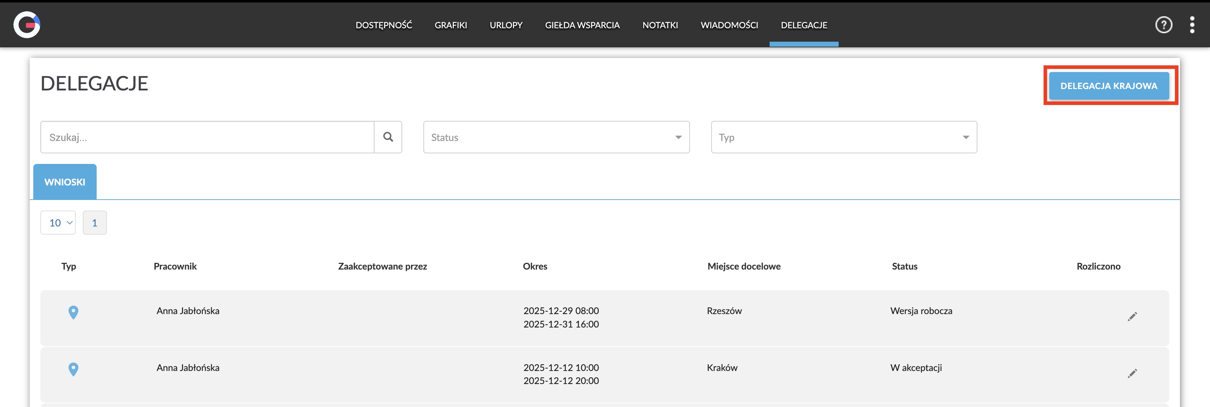Click the search magnifier icon
This screenshot has width=1210, height=407.
click(x=388, y=137)
